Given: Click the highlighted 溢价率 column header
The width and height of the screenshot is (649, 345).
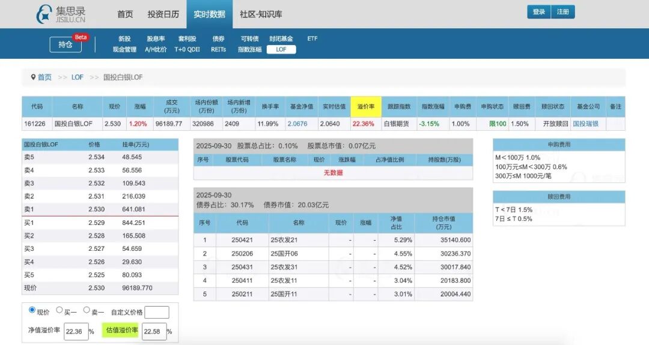Looking at the screenshot, I should tap(366, 107).
